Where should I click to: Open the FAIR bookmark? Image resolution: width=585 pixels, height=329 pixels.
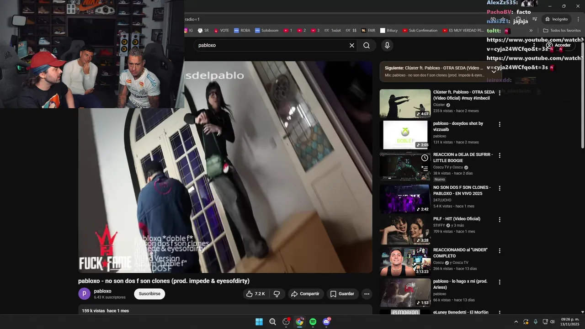coord(368,31)
